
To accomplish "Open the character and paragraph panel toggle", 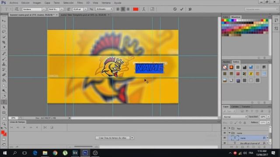I will click(x=152, y=9).
